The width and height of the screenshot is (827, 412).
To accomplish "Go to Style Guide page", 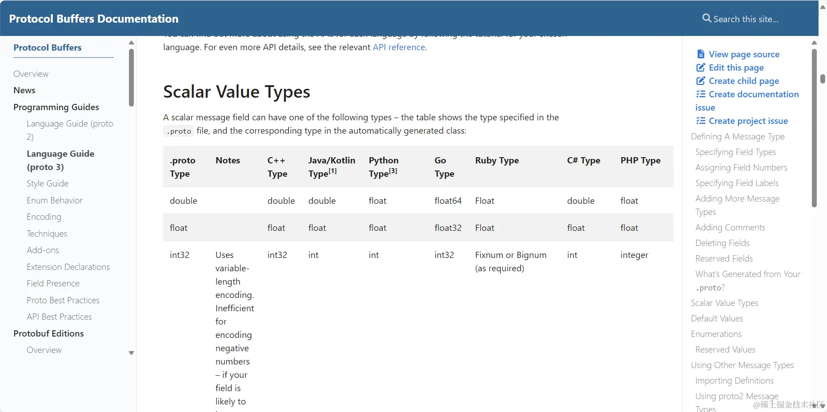I will (x=48, y=183).
